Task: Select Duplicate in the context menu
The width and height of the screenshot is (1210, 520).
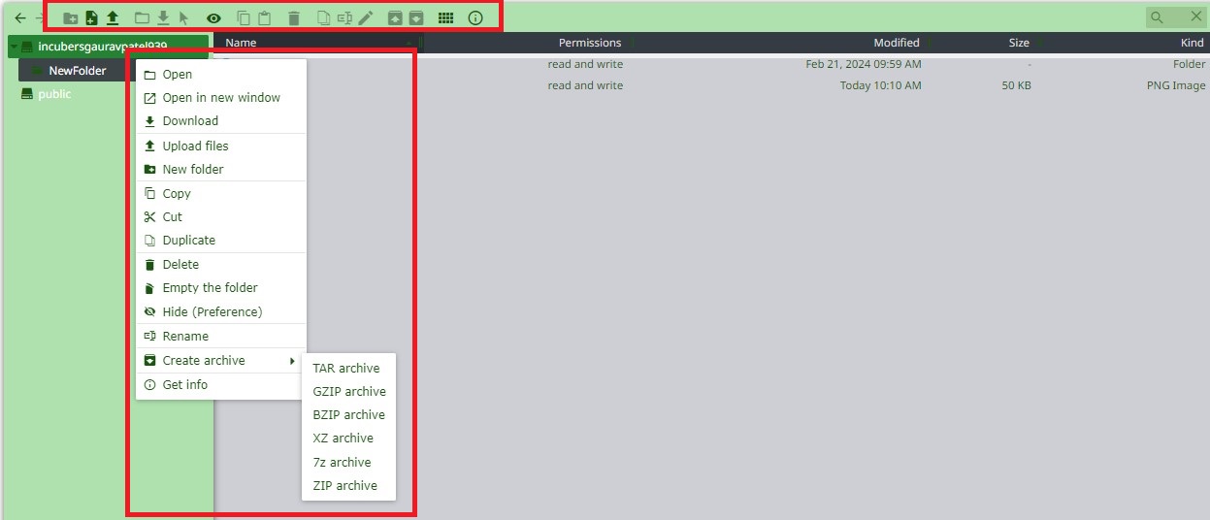Action: [221, 240]
